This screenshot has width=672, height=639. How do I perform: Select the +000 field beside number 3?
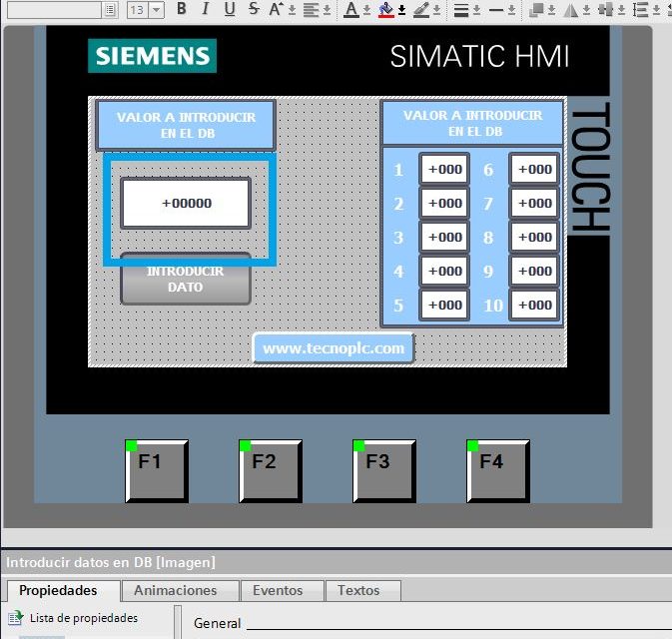pos(444,237)
